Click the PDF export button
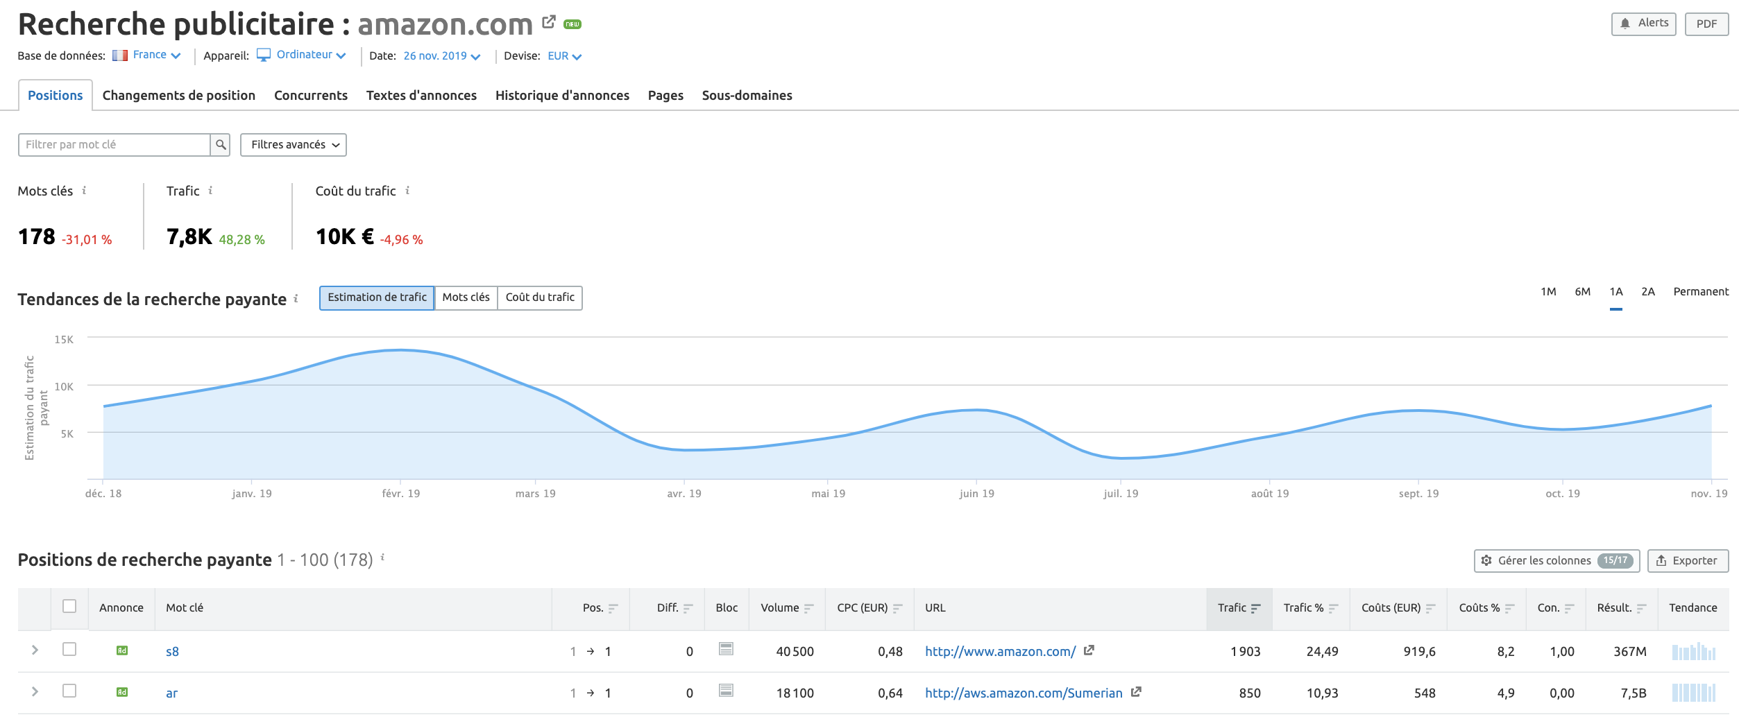The height and width of the screenshot is (717, 1739). [x=1706, y=24]
